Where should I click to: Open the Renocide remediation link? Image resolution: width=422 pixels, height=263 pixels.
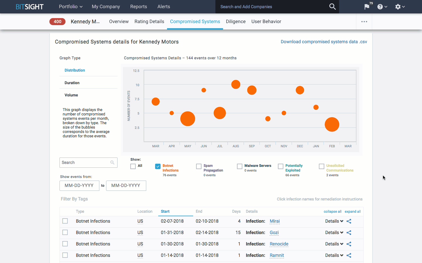coord(279,244)
